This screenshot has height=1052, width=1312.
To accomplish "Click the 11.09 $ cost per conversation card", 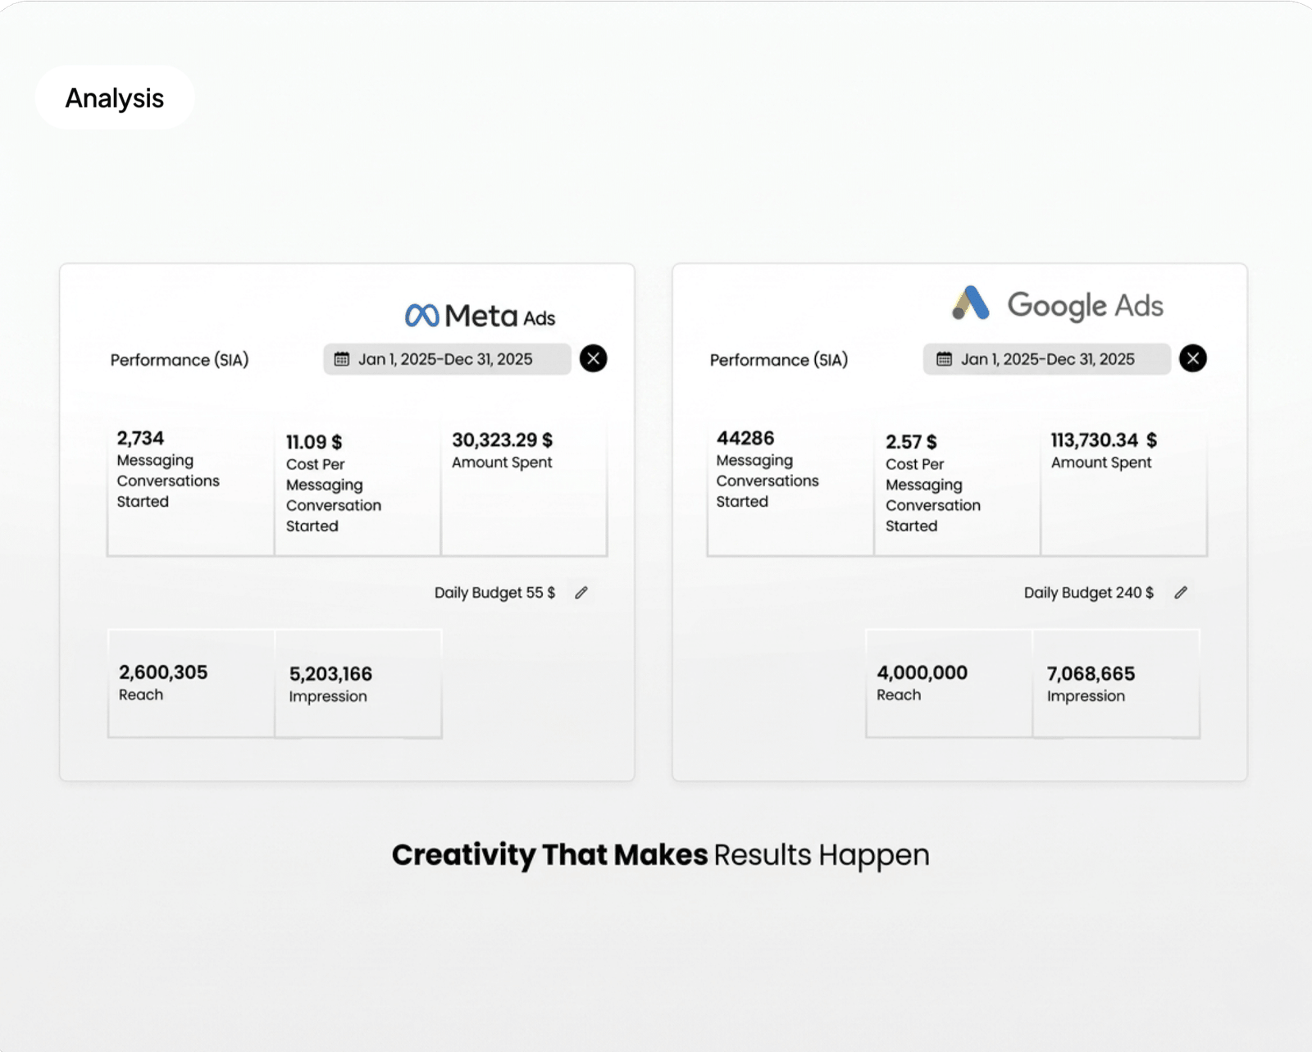I will 358,484.
